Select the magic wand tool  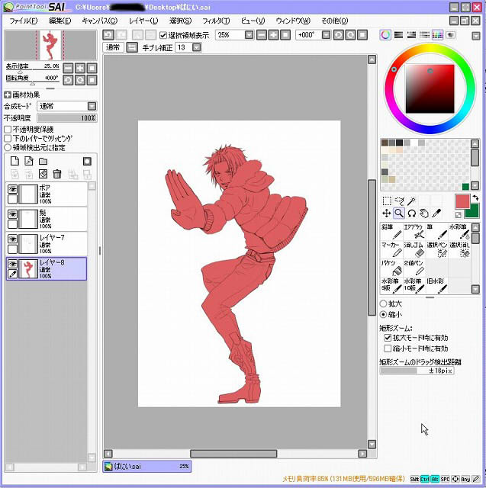pos(411,201)
